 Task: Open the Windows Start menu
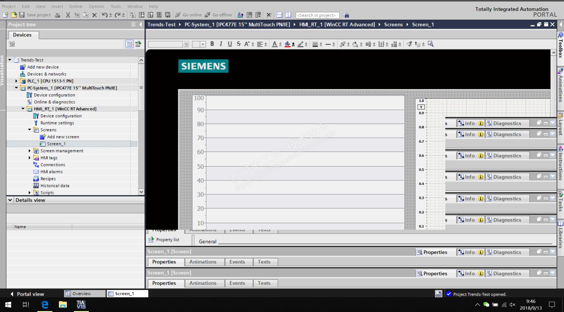(x=8, y=305)
